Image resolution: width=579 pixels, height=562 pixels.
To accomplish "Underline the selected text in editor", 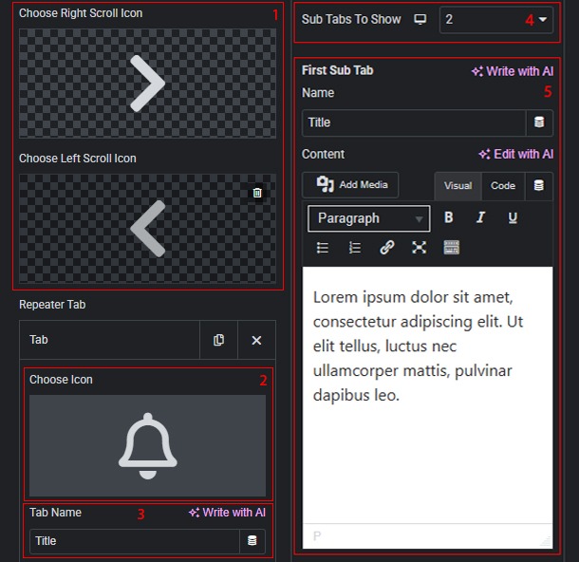I will point(513,218).
